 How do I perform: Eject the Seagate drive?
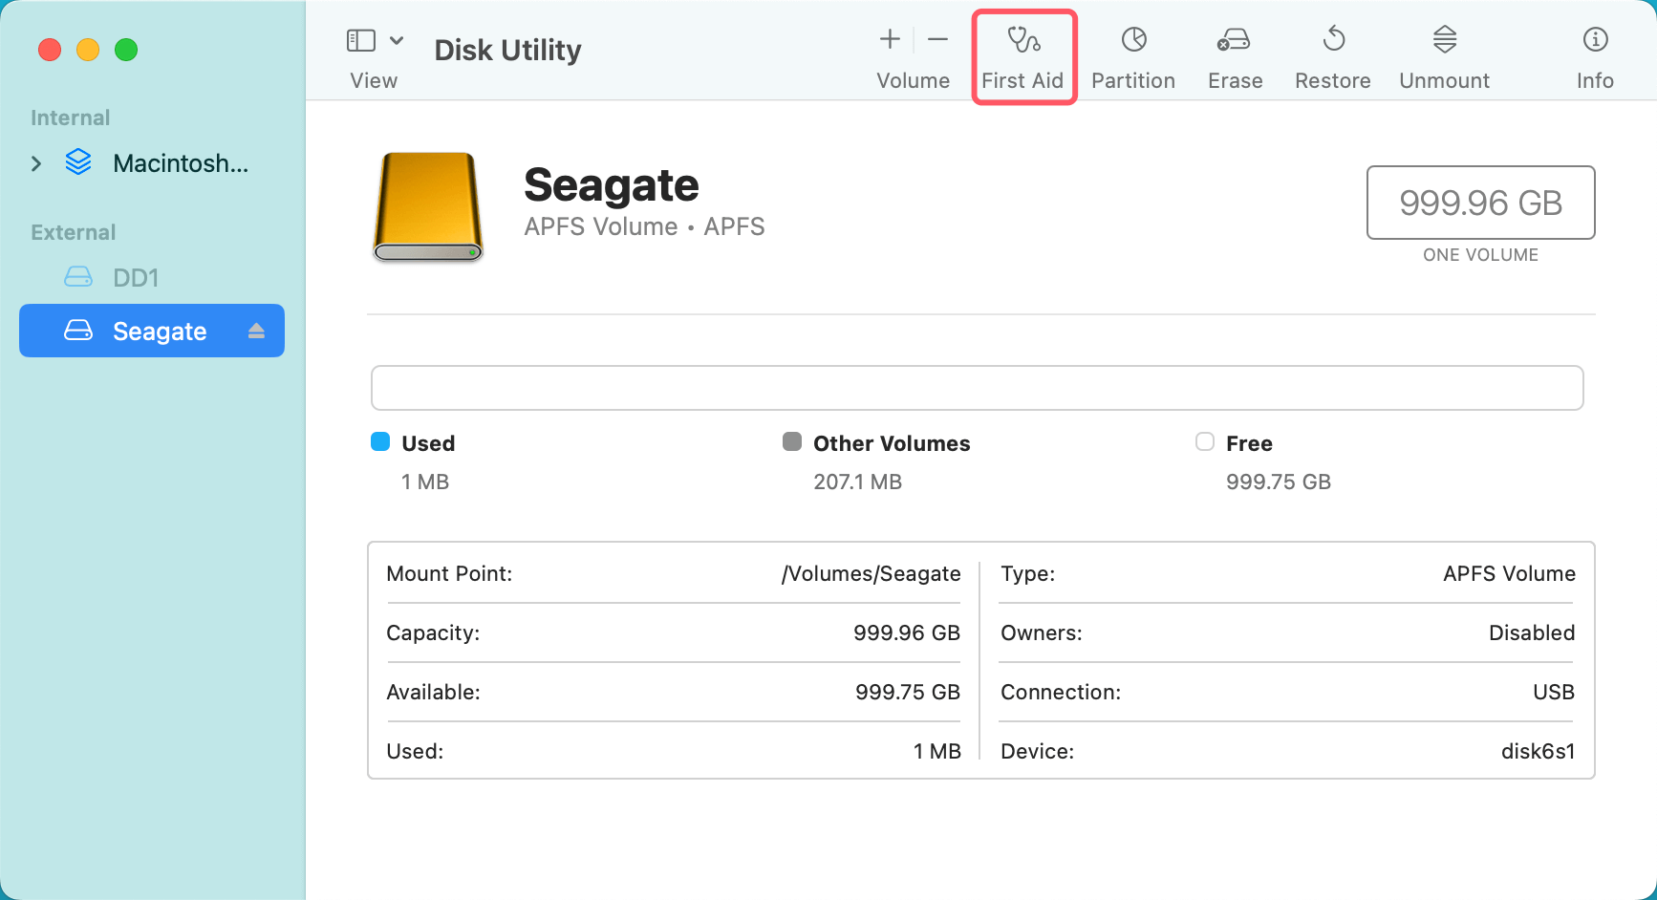(x=256, y=331)
